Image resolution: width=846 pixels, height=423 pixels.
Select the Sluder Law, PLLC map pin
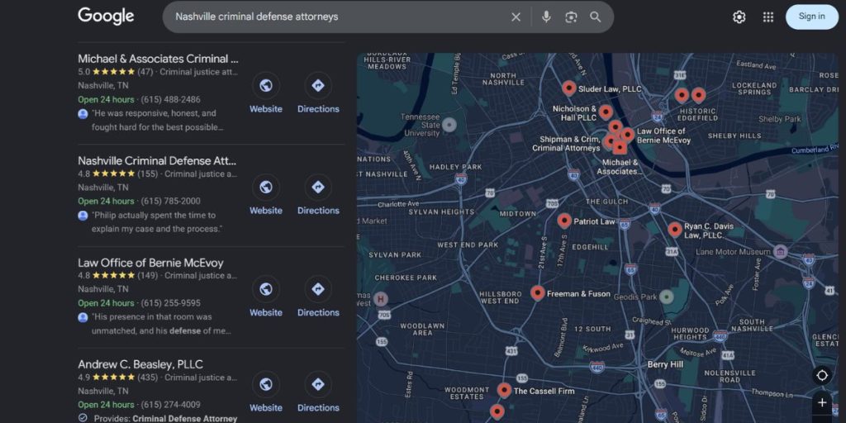pos(568,88)
